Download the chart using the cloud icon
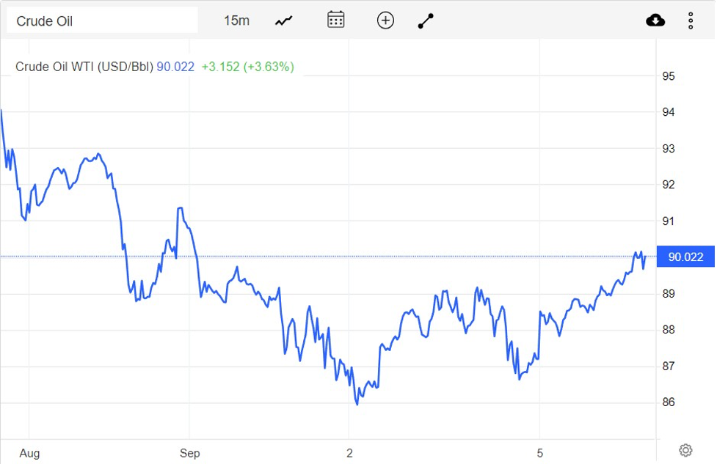 655,20
